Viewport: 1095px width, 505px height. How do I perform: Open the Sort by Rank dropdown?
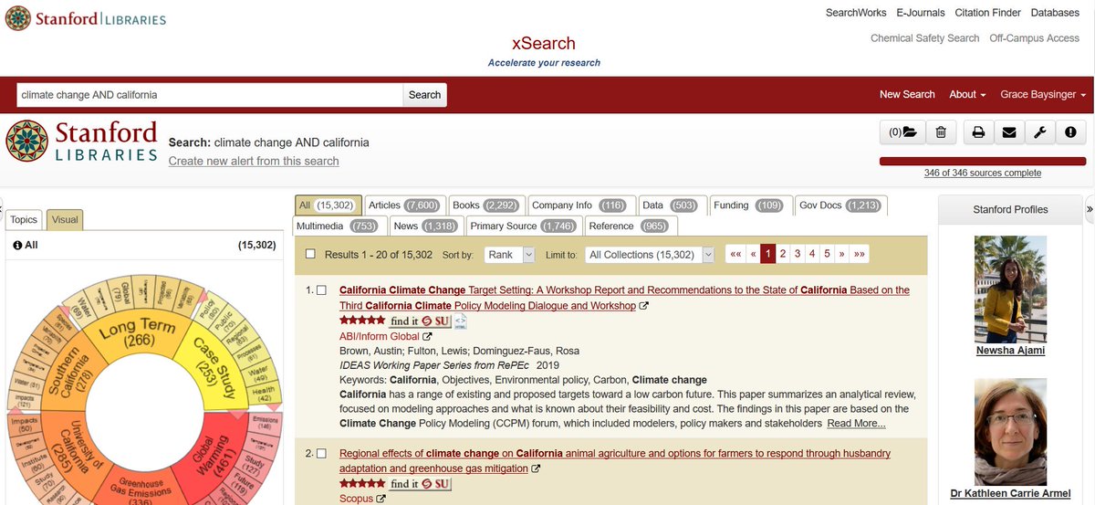(509, 255)
